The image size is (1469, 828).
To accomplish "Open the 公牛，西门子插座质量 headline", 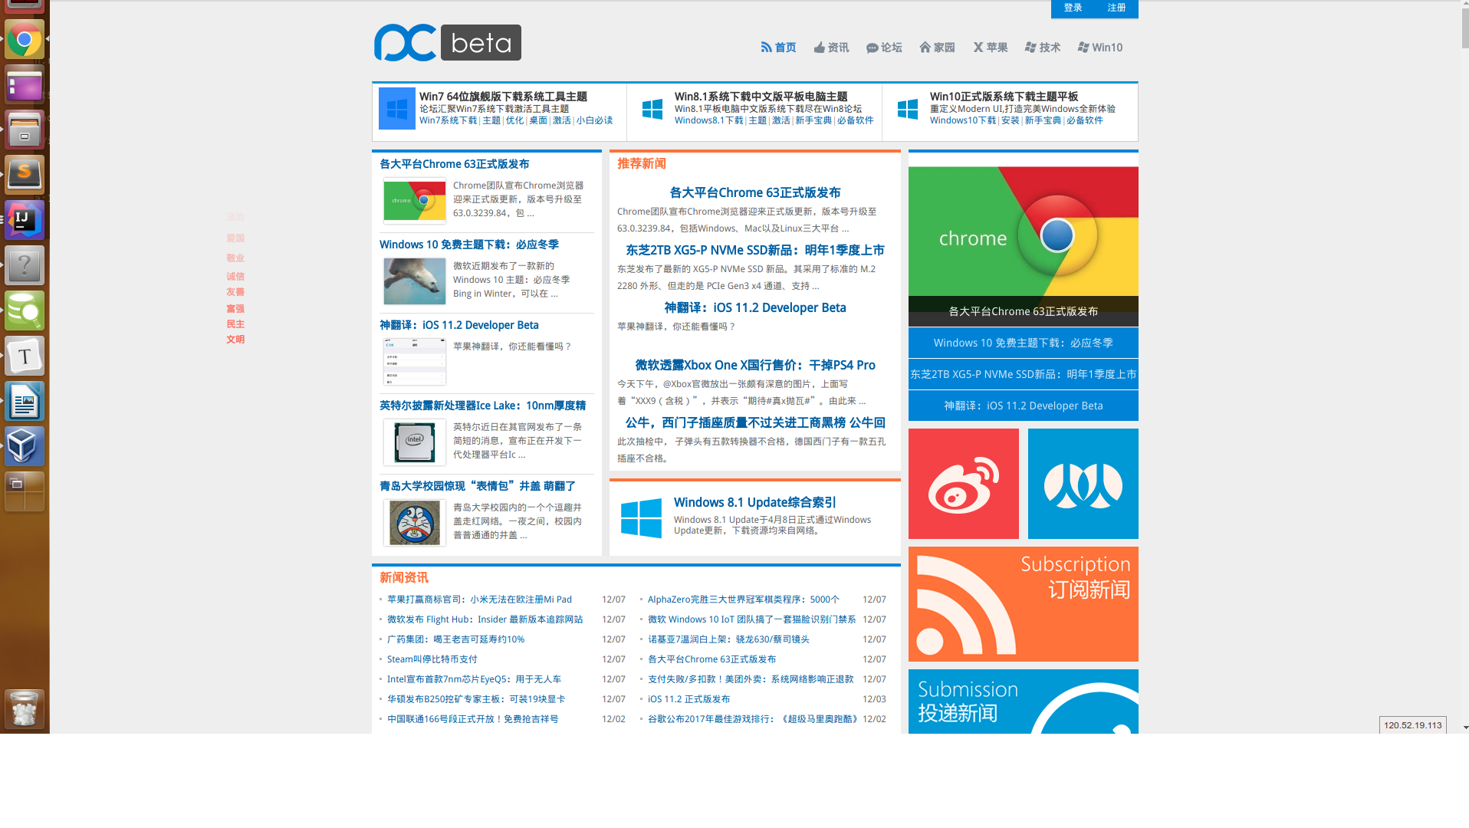I will (x=755, y=423).
